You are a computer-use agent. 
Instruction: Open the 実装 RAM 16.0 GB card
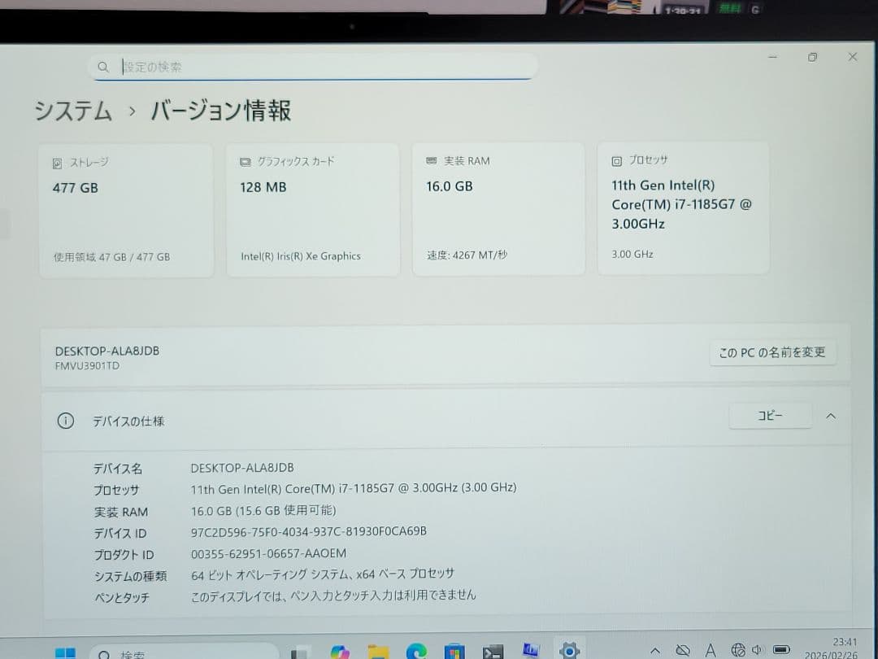(498, 208)
